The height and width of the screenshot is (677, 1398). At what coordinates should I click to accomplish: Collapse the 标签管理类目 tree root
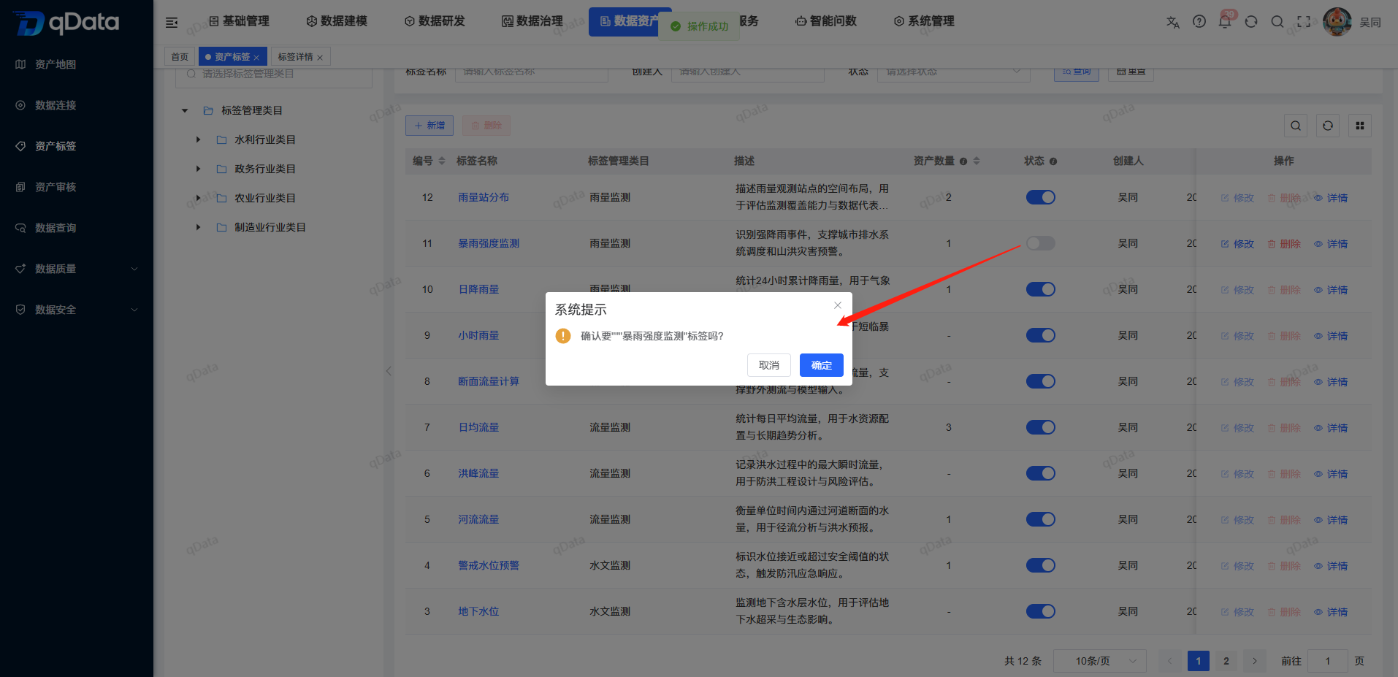[x=185, y=110]
